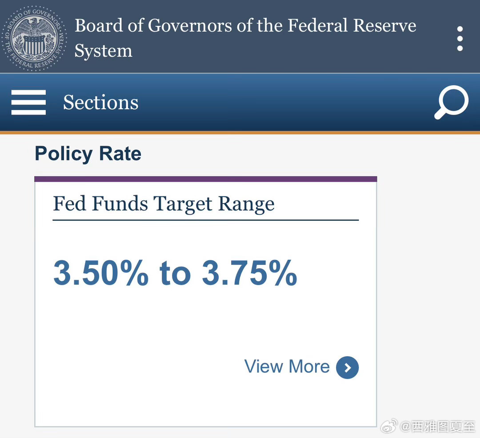Screen dimensions: 480x438
Task: Click the "Board of Governors" title line
Action: (x=245, y=26)
